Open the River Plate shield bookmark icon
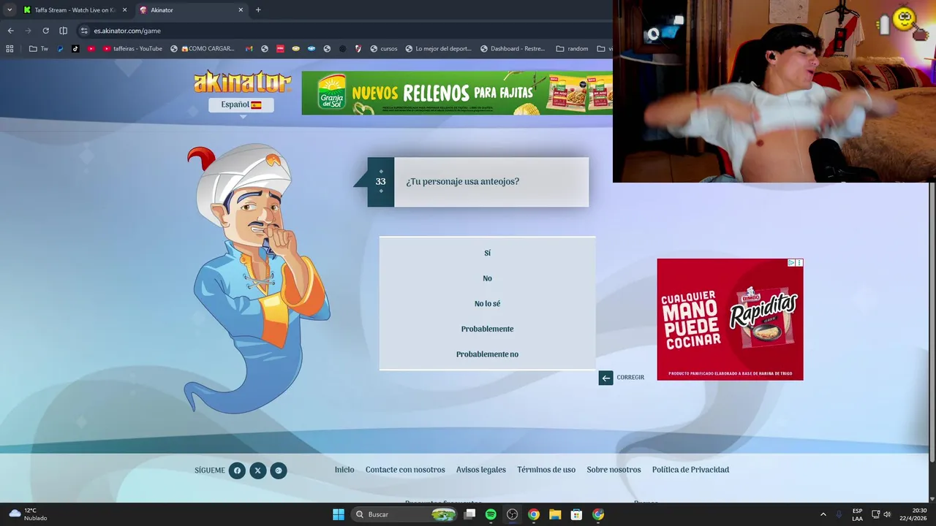Screen dimensions: 936x526 (x=358, y=49)
